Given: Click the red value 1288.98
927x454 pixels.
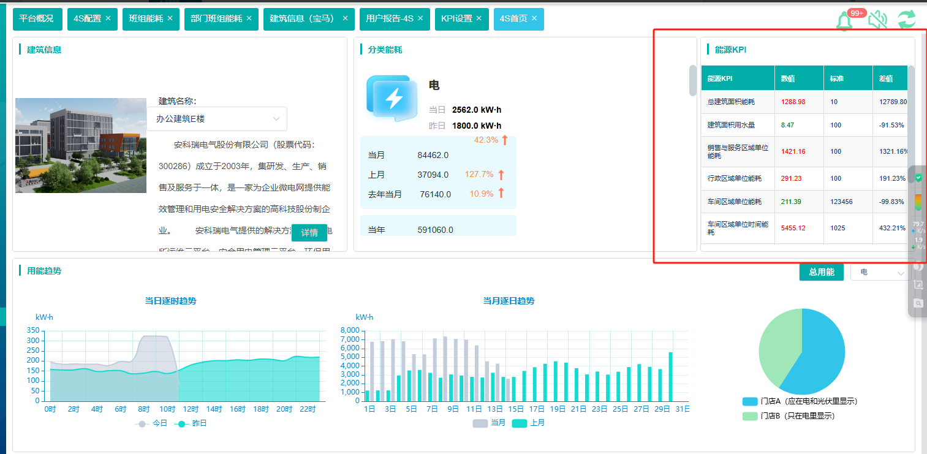Looking at the screenshot, I should coord(793,102).
